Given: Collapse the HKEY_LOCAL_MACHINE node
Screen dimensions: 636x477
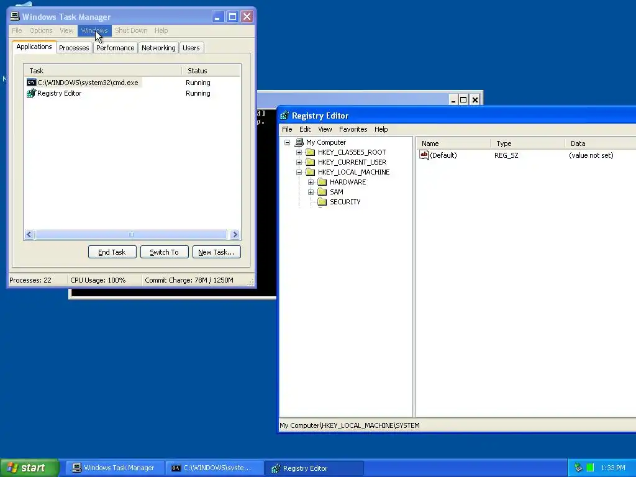Looking at the screenshot, I should pyautogui.click(x=299, y=173).
